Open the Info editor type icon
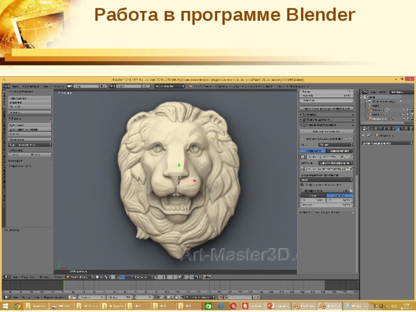The image size is (416, 312). click(x=6, y=86)
